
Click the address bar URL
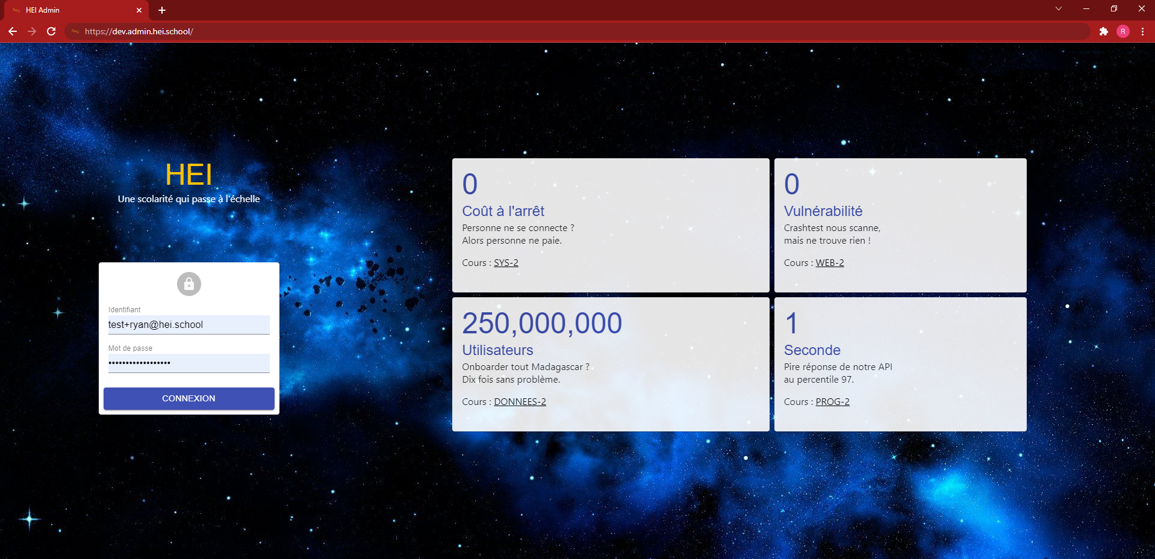coord(139,31)
